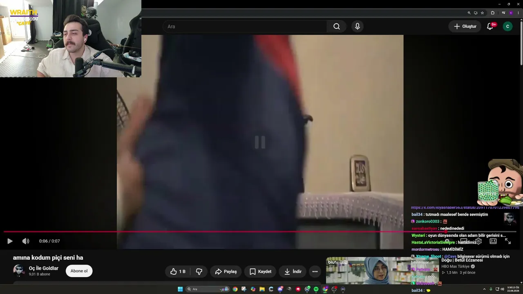Download the video with İndir

click(293, 272)
